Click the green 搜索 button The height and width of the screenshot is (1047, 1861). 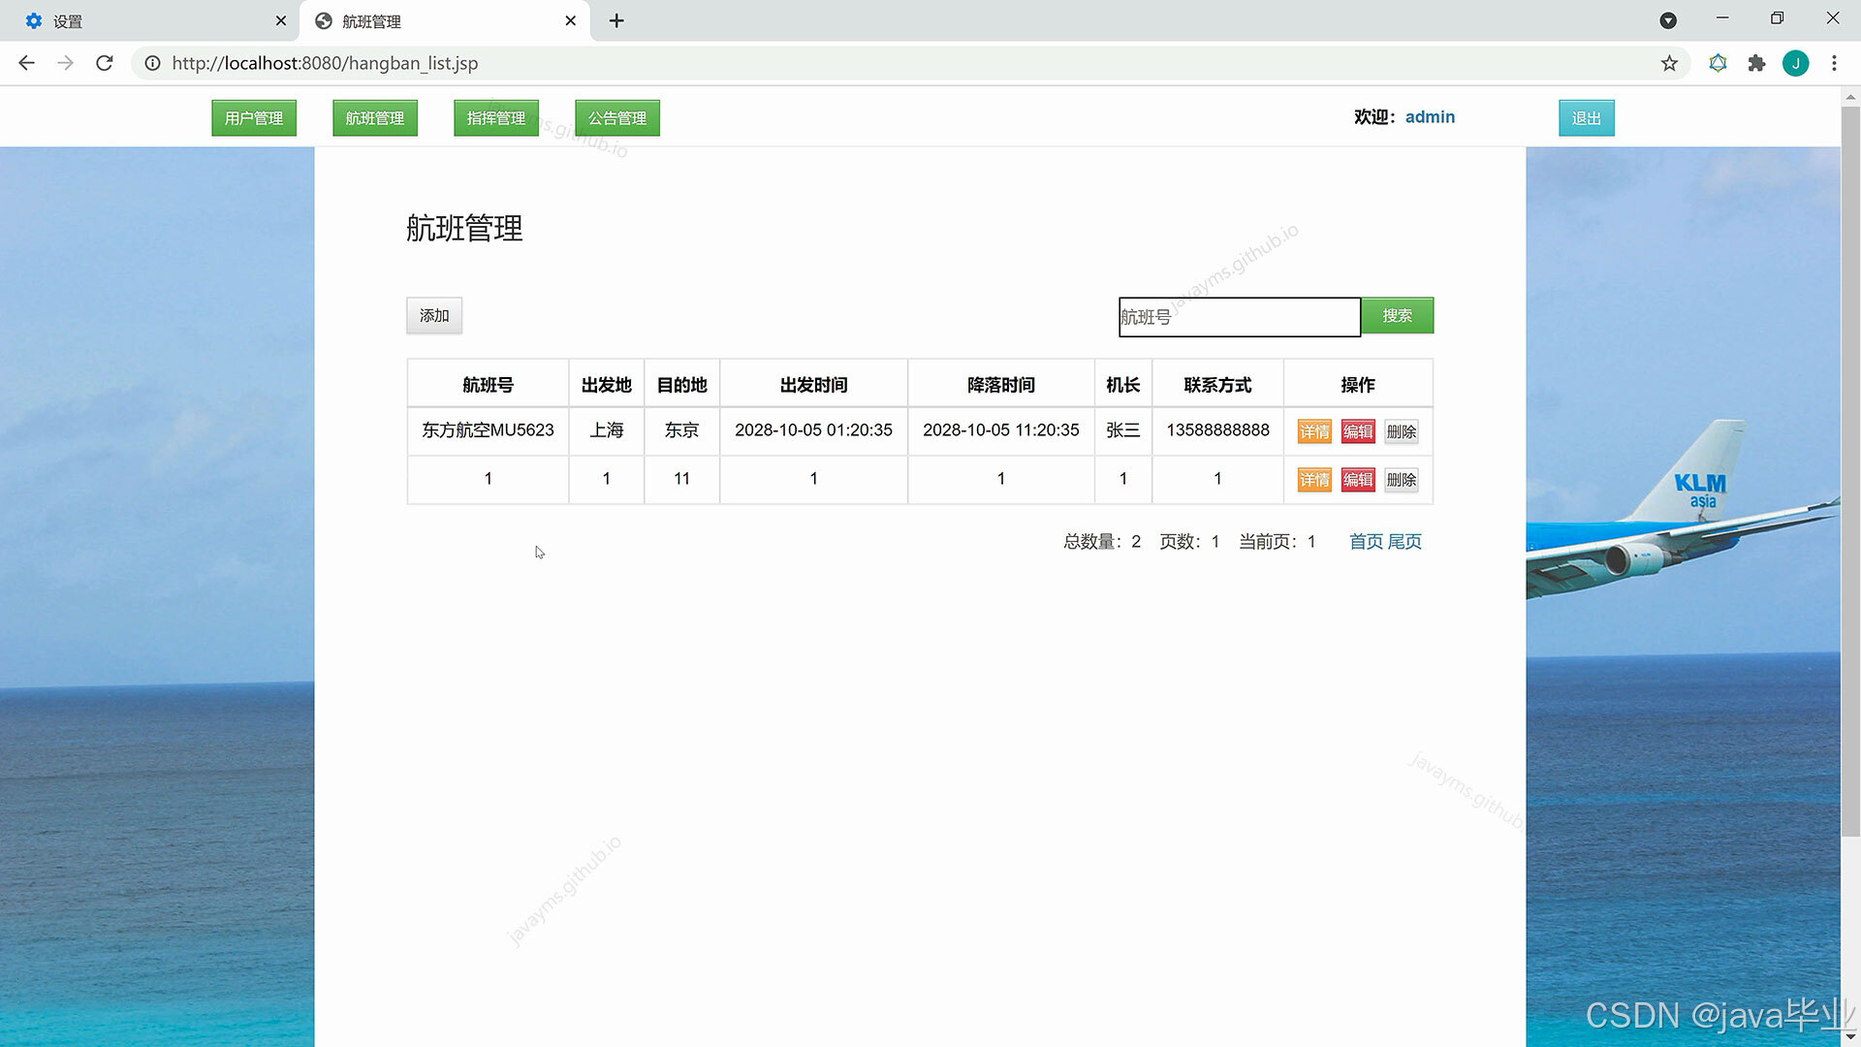1397,316
